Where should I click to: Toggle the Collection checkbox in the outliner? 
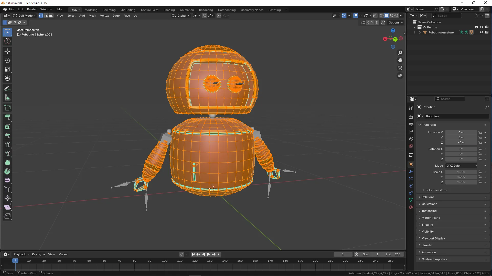(x=476, y=27)
